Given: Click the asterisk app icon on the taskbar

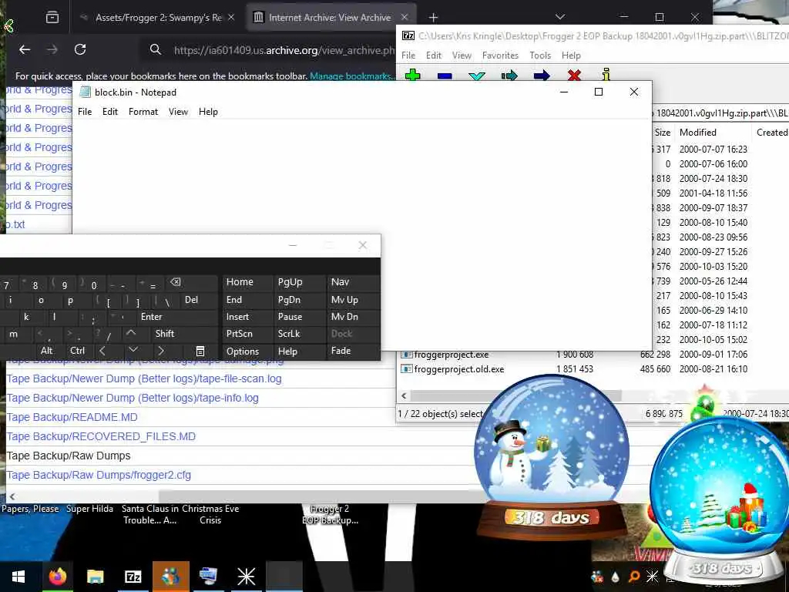Looking at the screenshot, I should tap(246, 577).
